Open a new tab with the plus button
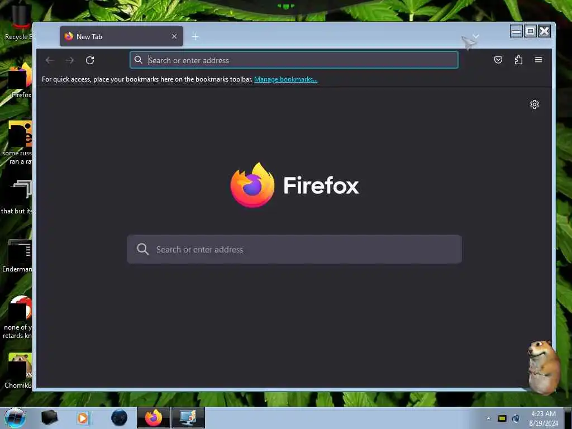Viewport: 572px width, 429px height. [195, 36]
